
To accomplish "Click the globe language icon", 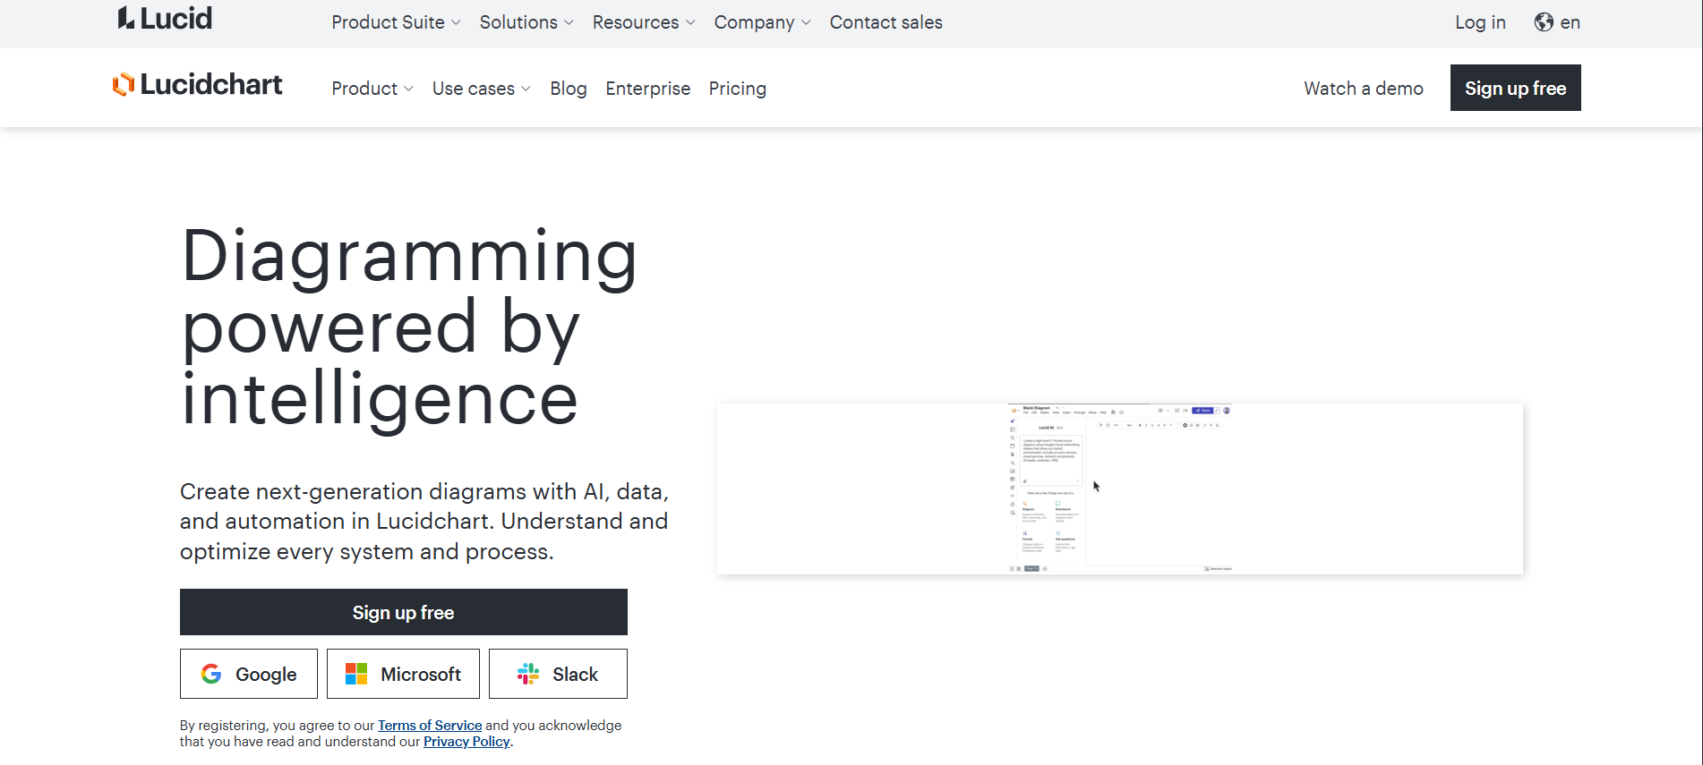I will (x=1544, y=22).
